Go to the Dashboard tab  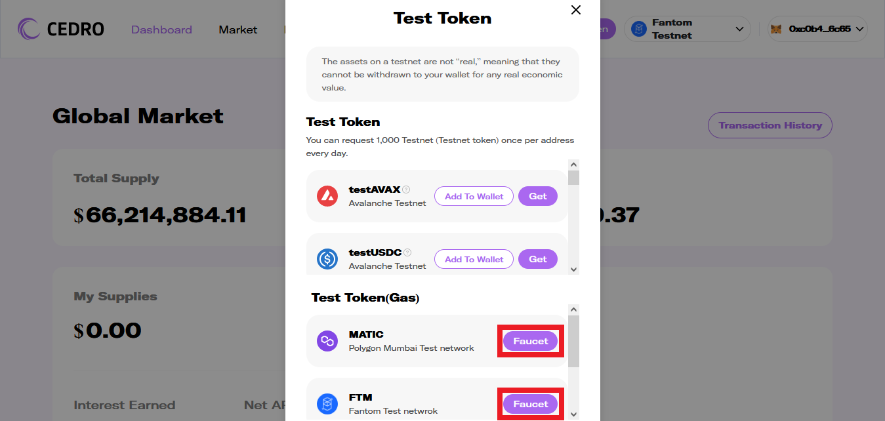161,30
